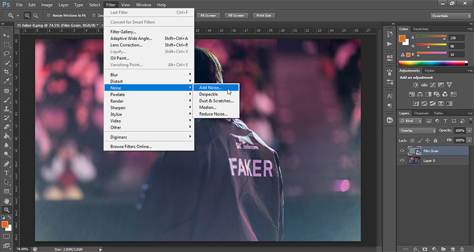Enable Resize Windows to Fit checkbox
This screenshot has height=252, width=474.
[49, 16]
